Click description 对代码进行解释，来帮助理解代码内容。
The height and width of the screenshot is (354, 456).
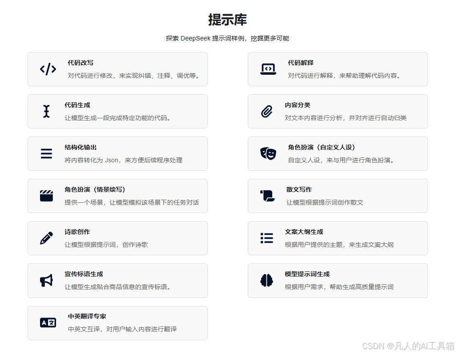click(345, 76)
